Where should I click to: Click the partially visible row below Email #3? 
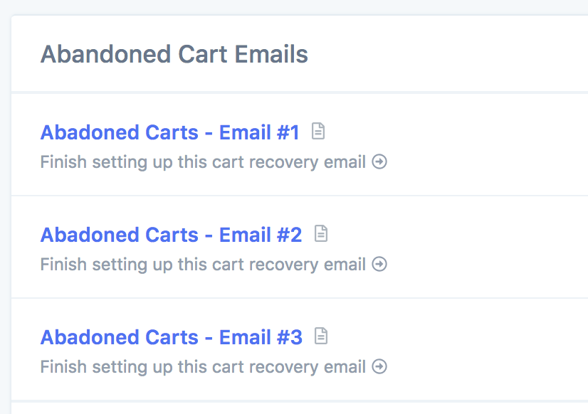(300, 409)
